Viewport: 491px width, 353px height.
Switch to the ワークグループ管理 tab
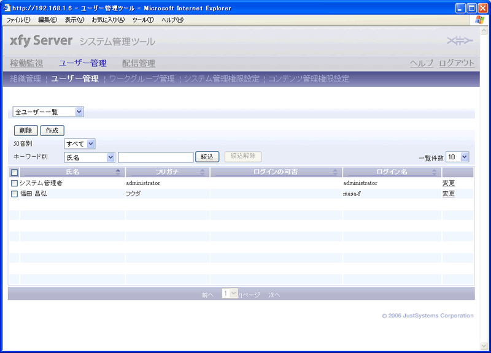(141, 78)
